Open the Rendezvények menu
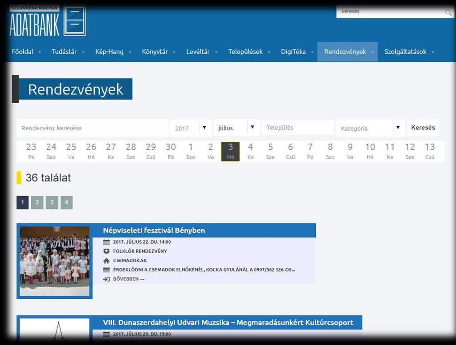This screenshot has width=456, height=345. point(347,52)
